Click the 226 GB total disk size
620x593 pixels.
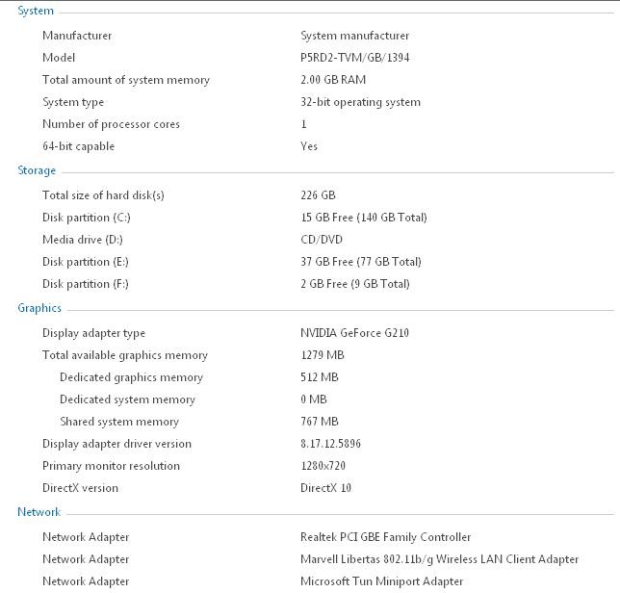coord(318,195)
